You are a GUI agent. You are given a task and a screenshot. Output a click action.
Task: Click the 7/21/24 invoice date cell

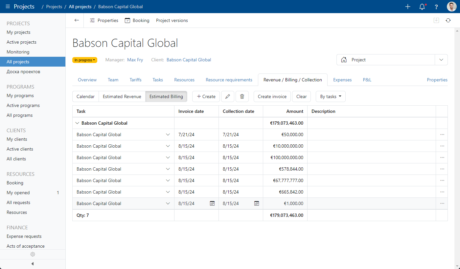click(x=196, y=134)
